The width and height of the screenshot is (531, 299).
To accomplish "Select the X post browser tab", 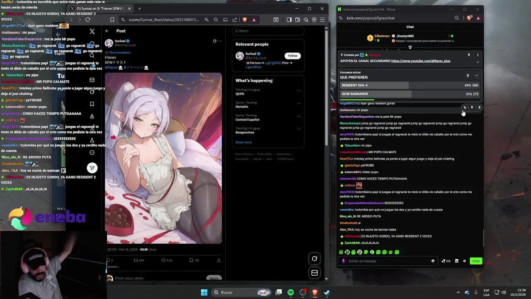I will click(100, 8).
